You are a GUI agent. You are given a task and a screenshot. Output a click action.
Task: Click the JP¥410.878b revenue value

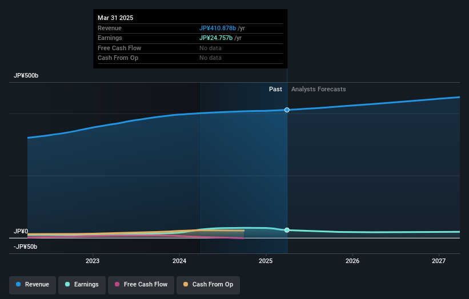coord(218,28)
